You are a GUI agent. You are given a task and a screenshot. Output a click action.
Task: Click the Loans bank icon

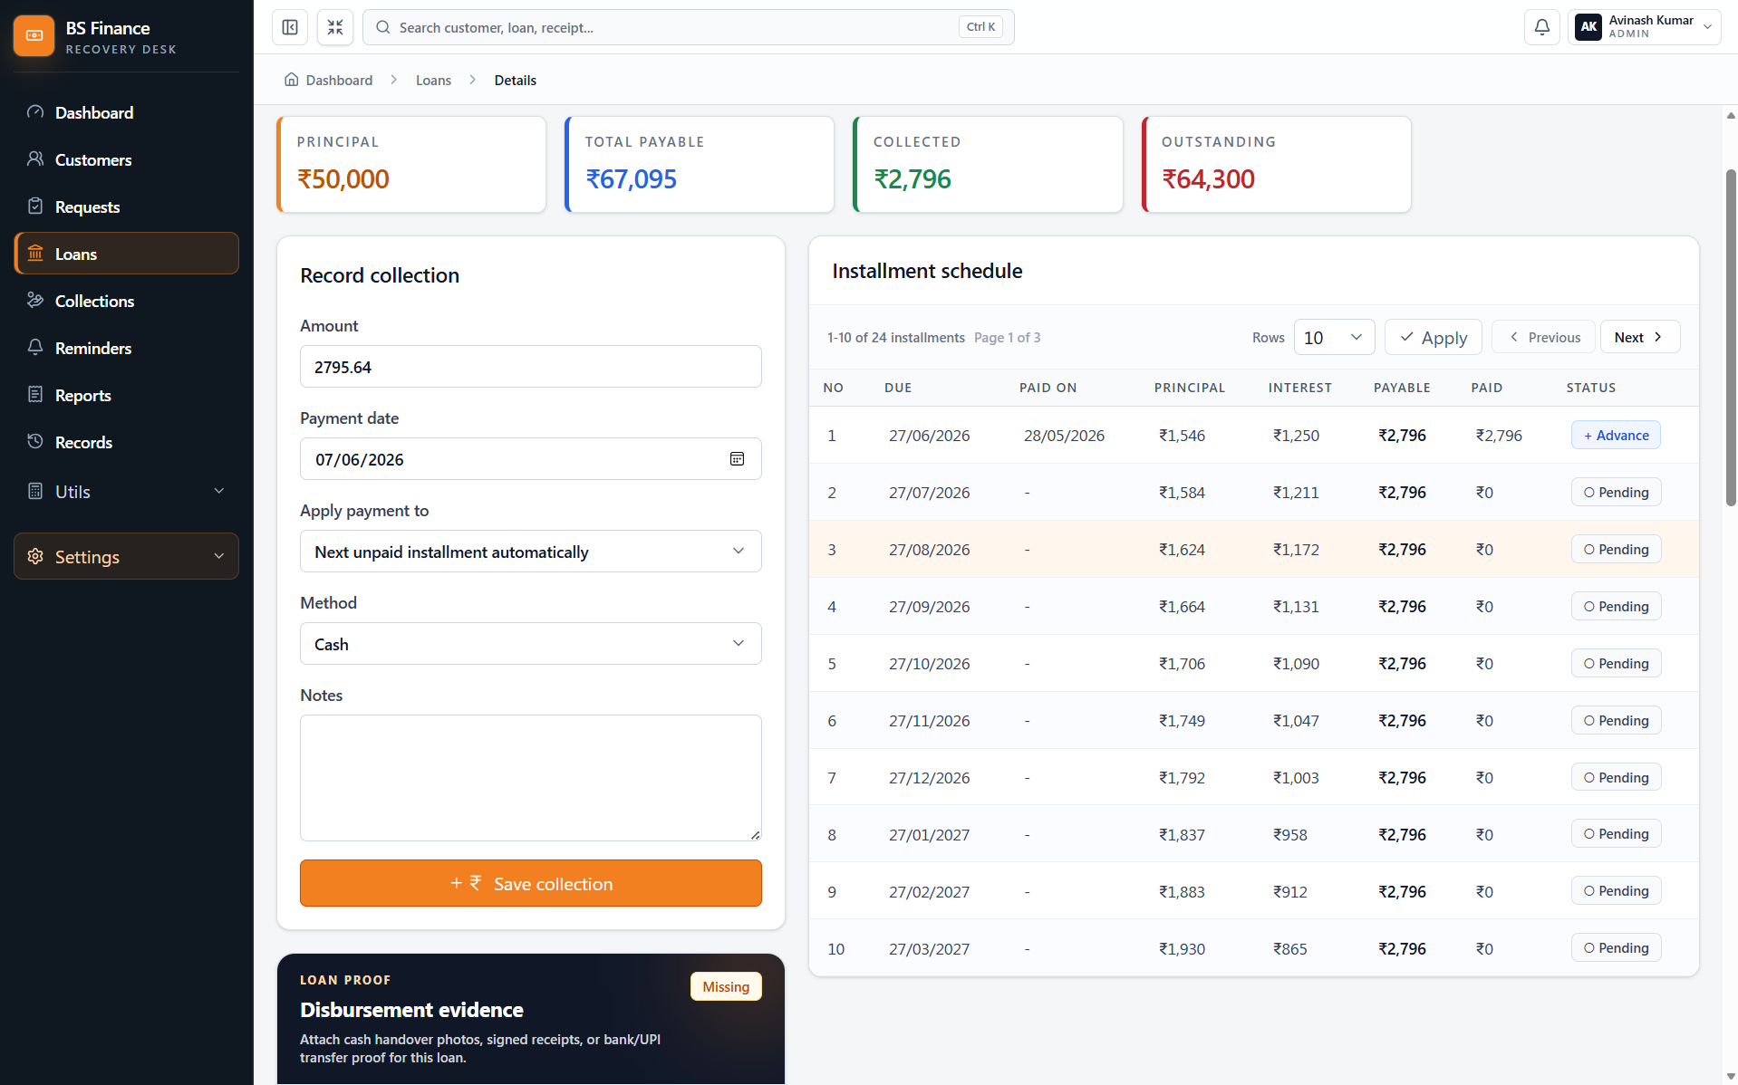pyautogui.click(x=35, y=254)
